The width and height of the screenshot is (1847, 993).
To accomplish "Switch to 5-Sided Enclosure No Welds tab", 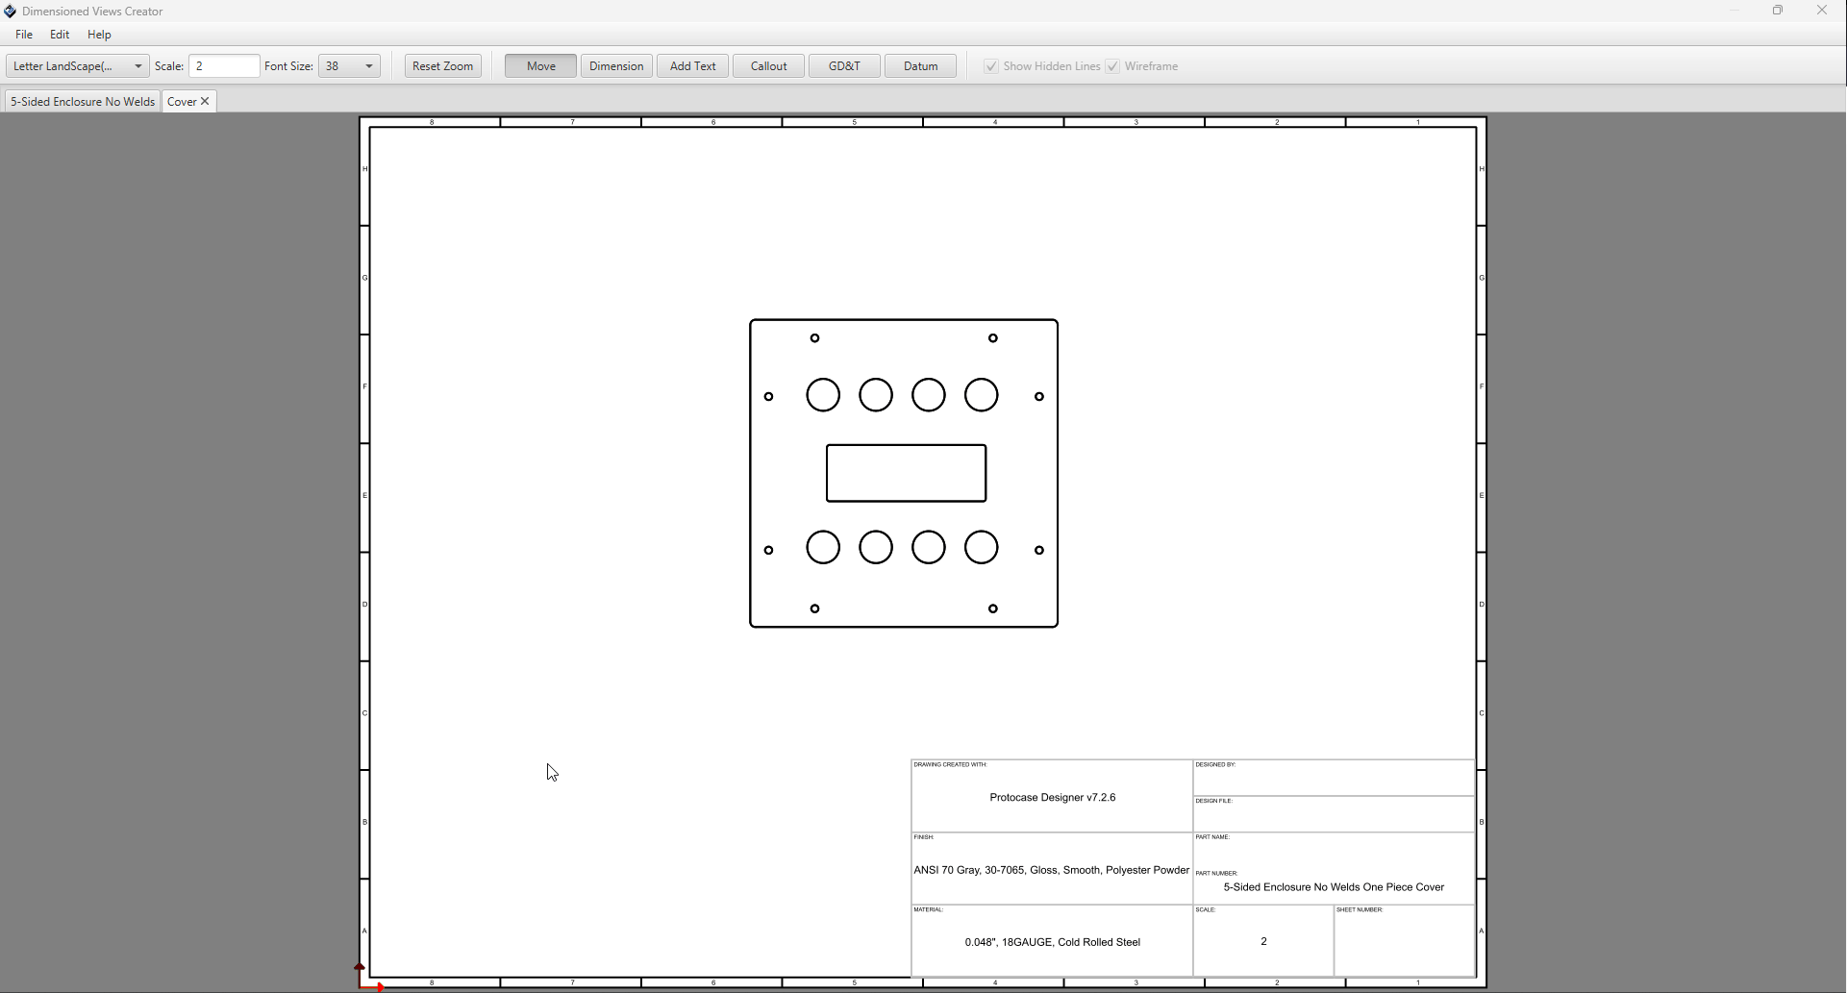I will (x=83, y=102).
